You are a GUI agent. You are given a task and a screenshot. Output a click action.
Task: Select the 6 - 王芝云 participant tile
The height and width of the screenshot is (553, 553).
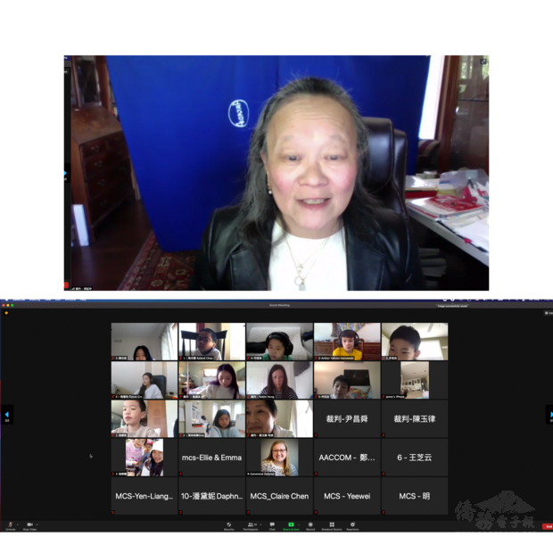(x=415, y=458)
